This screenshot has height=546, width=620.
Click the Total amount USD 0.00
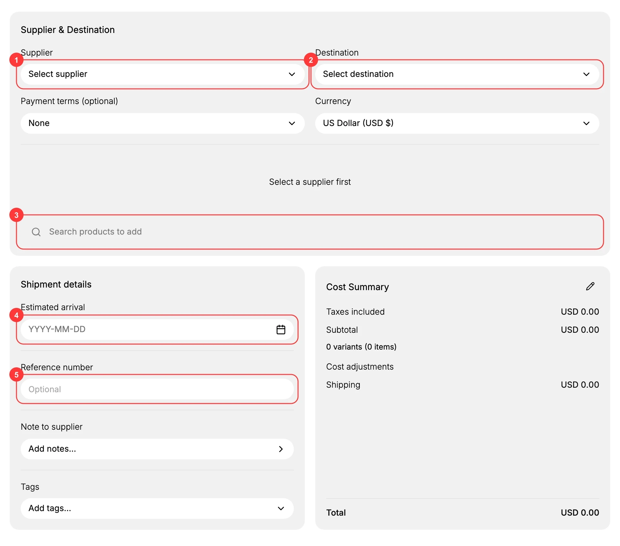580,512
